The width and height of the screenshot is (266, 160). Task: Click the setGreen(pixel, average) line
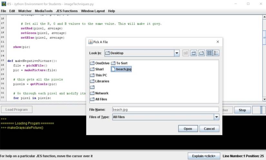click(44, 33)
